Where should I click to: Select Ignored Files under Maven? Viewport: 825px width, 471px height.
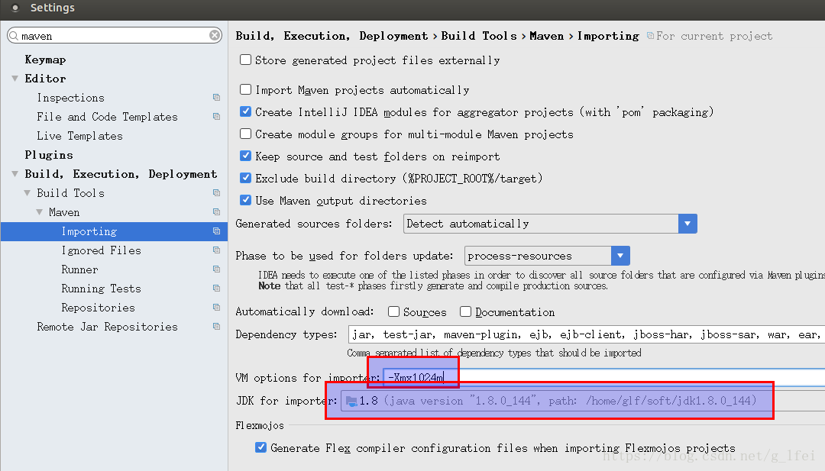(101, 250)
